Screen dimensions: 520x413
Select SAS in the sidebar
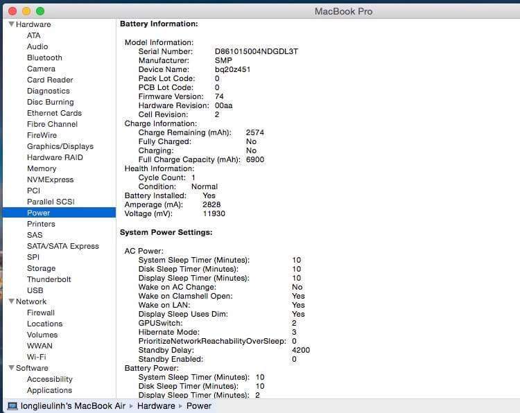tap(35, 235)
